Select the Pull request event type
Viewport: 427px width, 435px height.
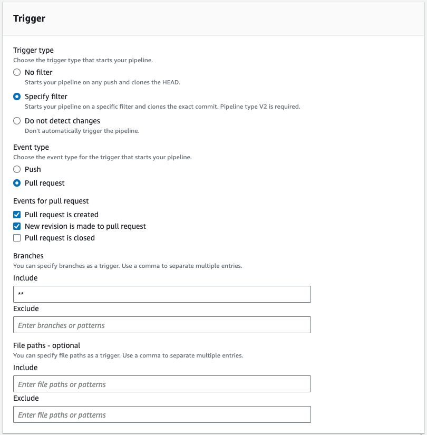[x=16, y=183]
